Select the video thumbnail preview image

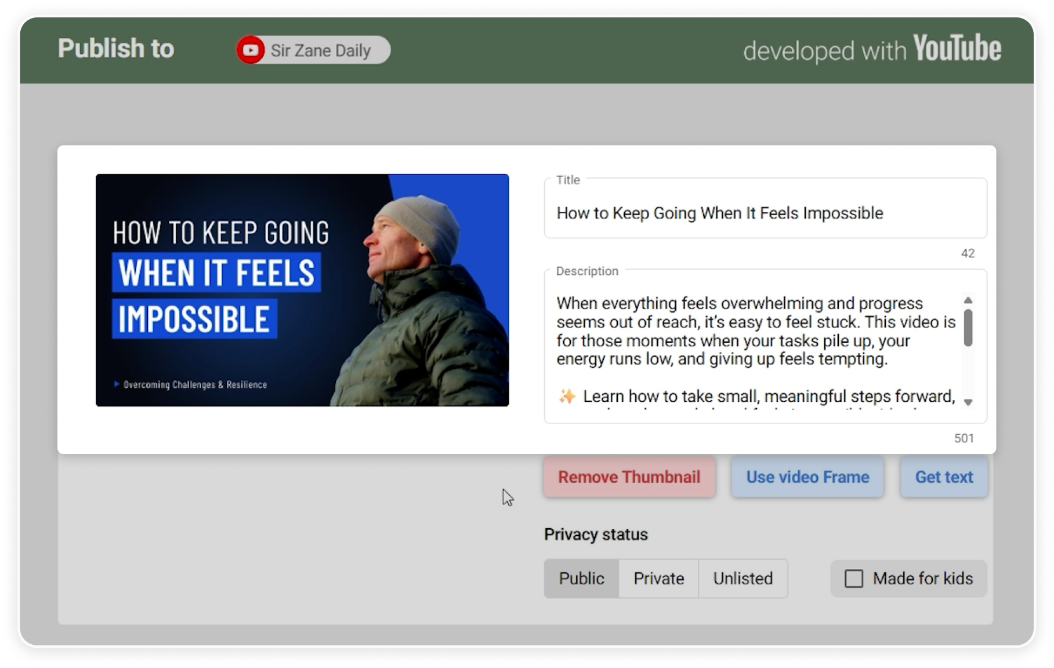coord(302,290)
